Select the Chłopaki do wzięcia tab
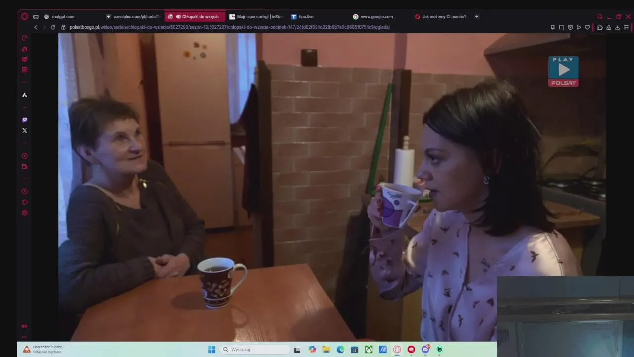The image size is (634, 357). click(195, 17)
